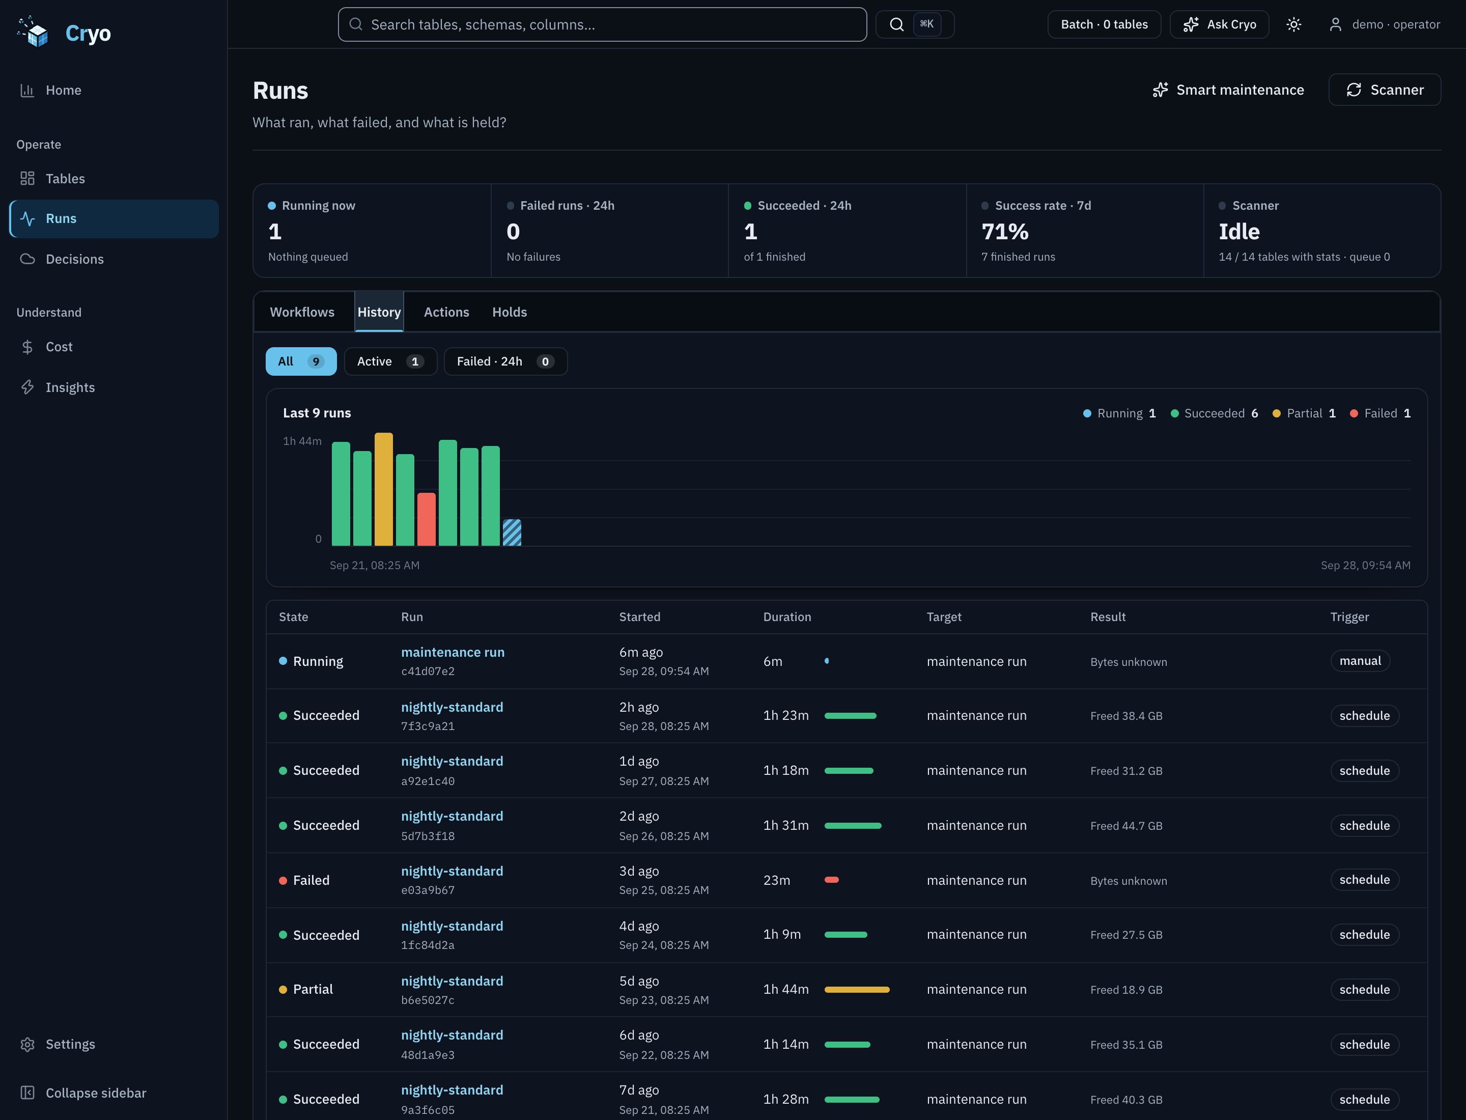Focus the search tables, schemas, columns field
The width and height of the screenshot is (1466, 1120).
coord(603,24)
